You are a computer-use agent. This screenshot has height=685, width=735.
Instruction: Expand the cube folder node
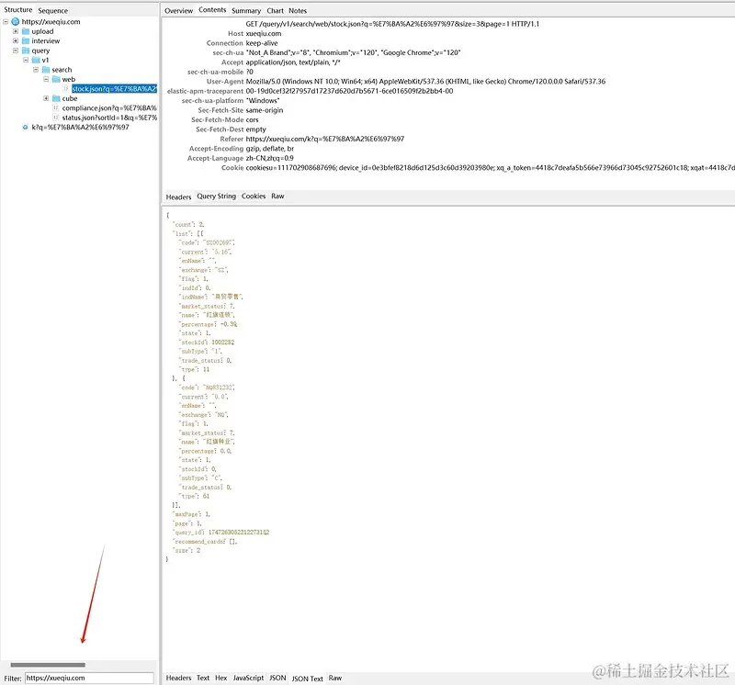pyautogui.click(x=46, y=98)
